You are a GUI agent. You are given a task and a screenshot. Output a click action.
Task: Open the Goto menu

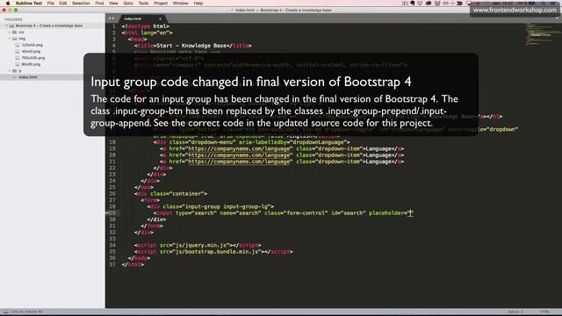(x=128, y=4)
